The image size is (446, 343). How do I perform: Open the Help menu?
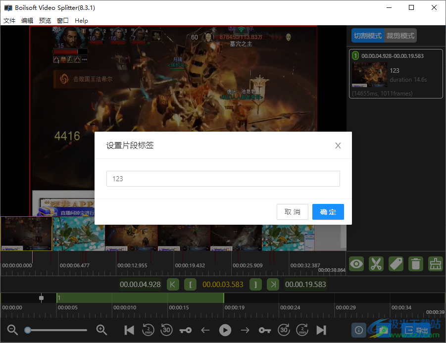coord(81,20)
